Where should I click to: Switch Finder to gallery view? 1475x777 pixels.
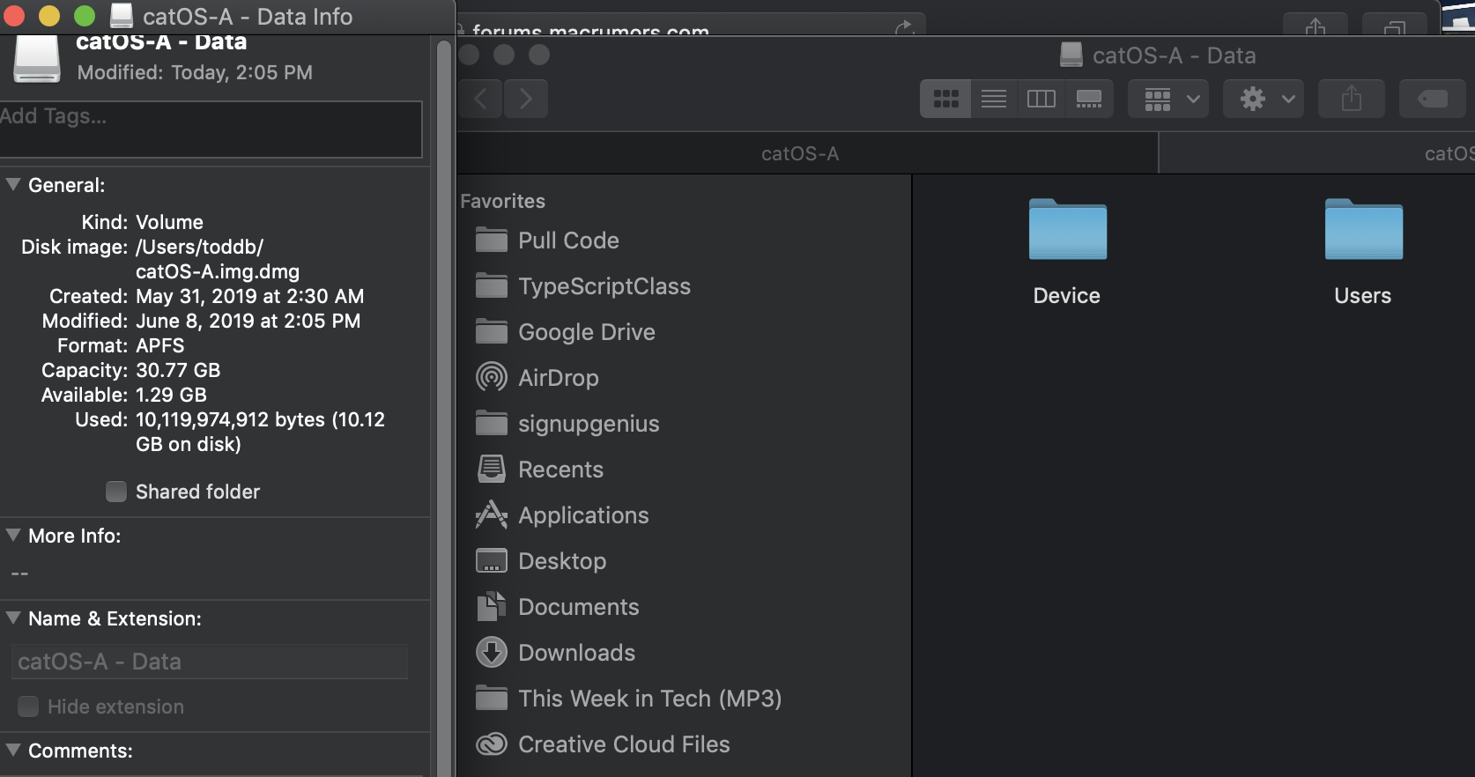click(1089, 99)
